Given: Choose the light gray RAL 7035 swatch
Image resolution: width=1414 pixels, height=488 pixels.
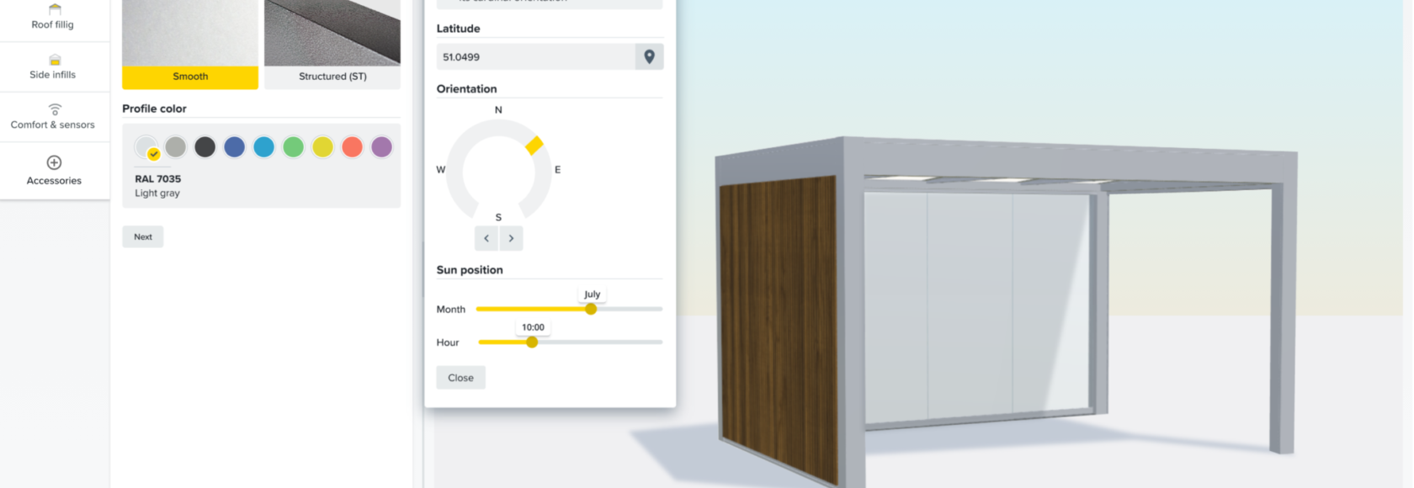Looking at the screenshot, I should click(146, 147).
